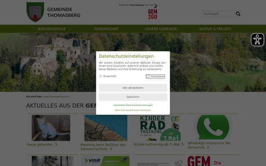Screen dimensions: 266x166
Task: Click the chevron after Kinderradtraining ab 7. Mai
Action: tap(183, 144)
